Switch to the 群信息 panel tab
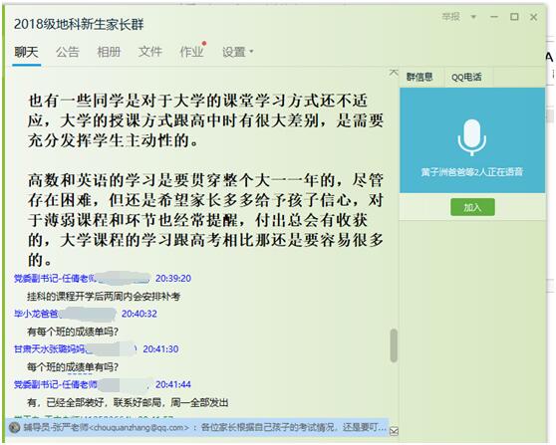Screen dimensions: 556x445 click(x=419, y=77)
